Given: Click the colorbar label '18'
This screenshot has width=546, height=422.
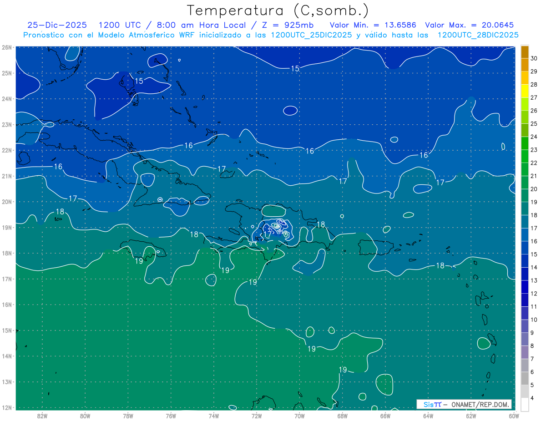Looking at the screenshot, I should [534, 215].
